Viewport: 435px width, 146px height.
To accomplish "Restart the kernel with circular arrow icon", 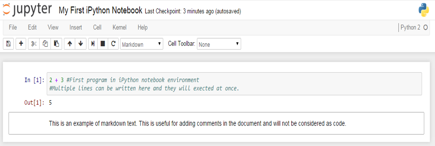I will [x=113, y=44].
